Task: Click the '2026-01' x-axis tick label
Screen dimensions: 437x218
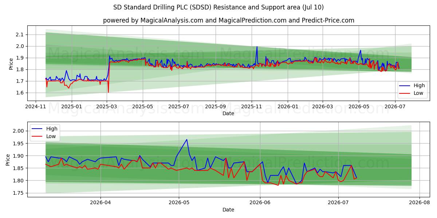Action: 287,106
